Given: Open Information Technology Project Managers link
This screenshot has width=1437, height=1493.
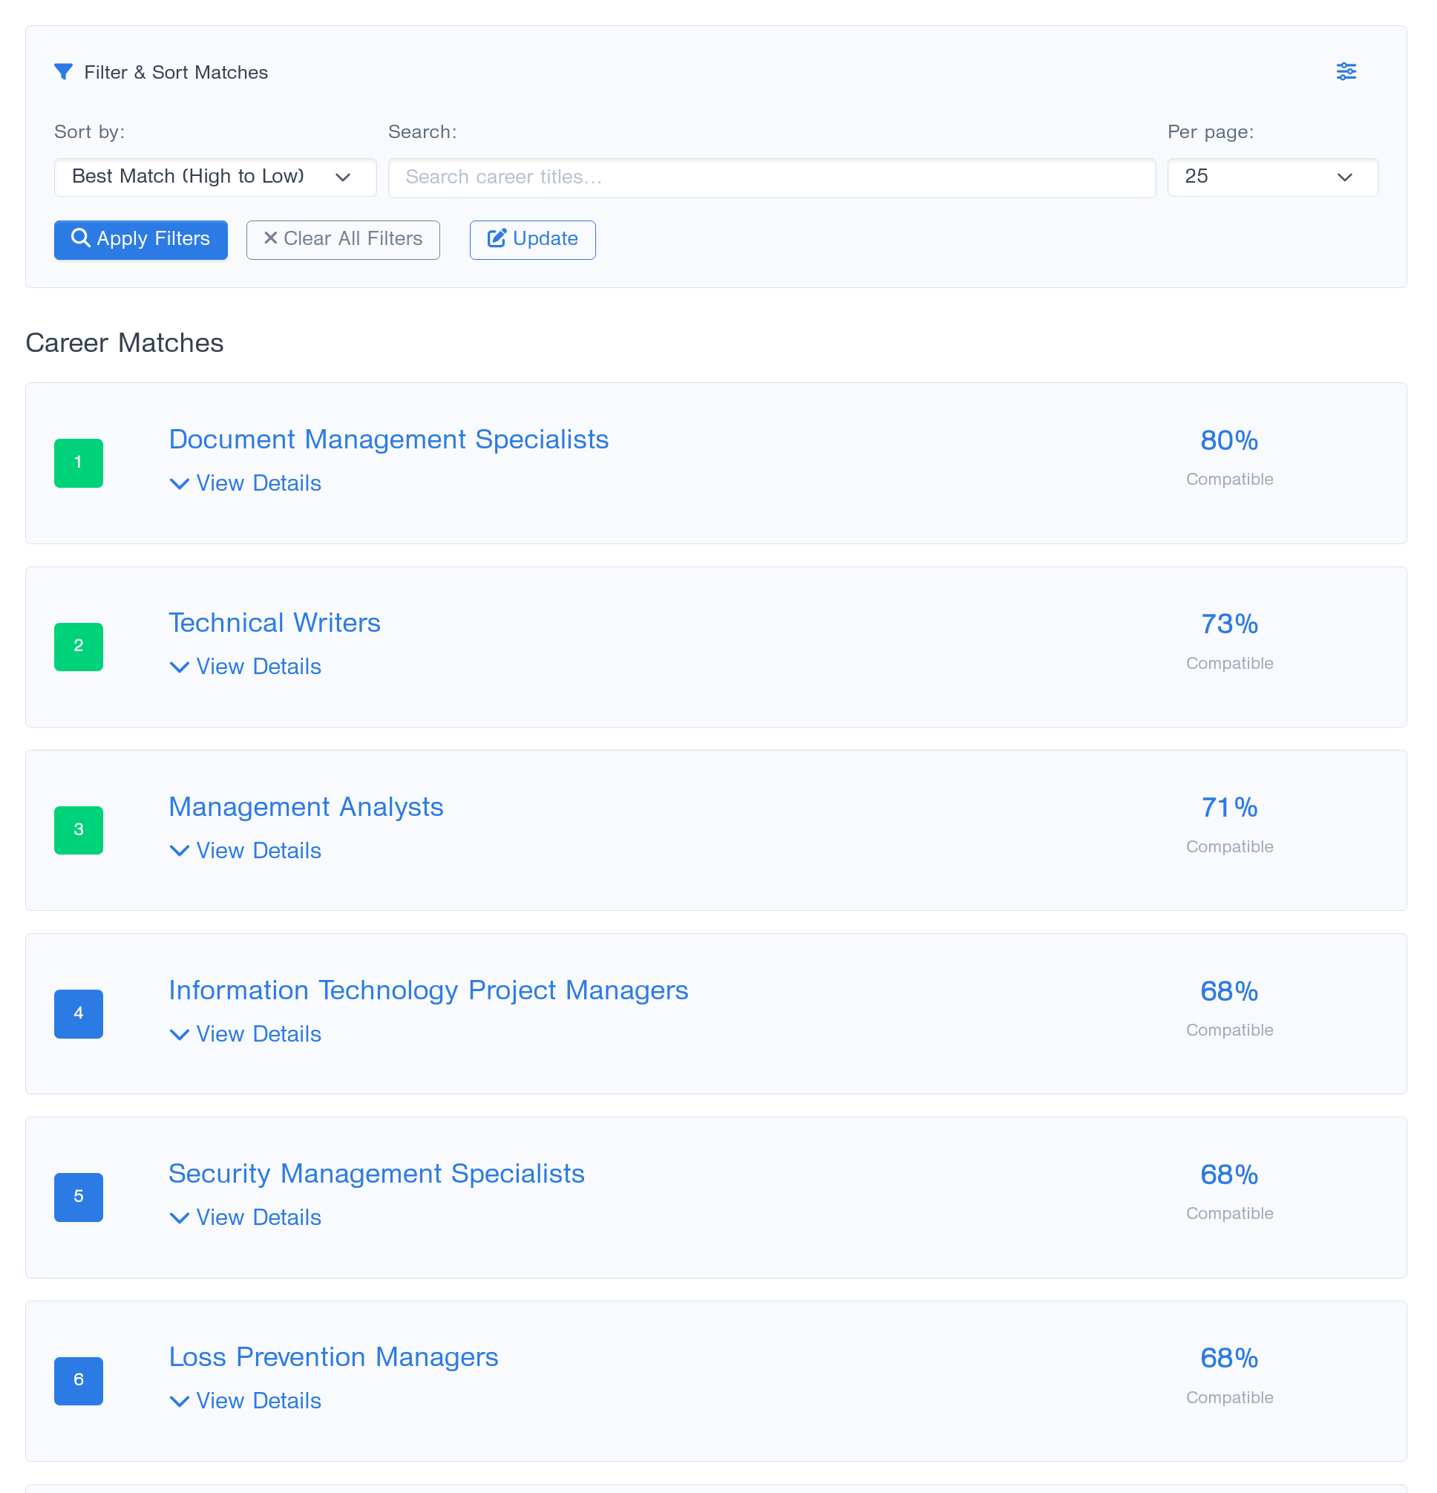Looking at the screenshot, I should (428, 990).
